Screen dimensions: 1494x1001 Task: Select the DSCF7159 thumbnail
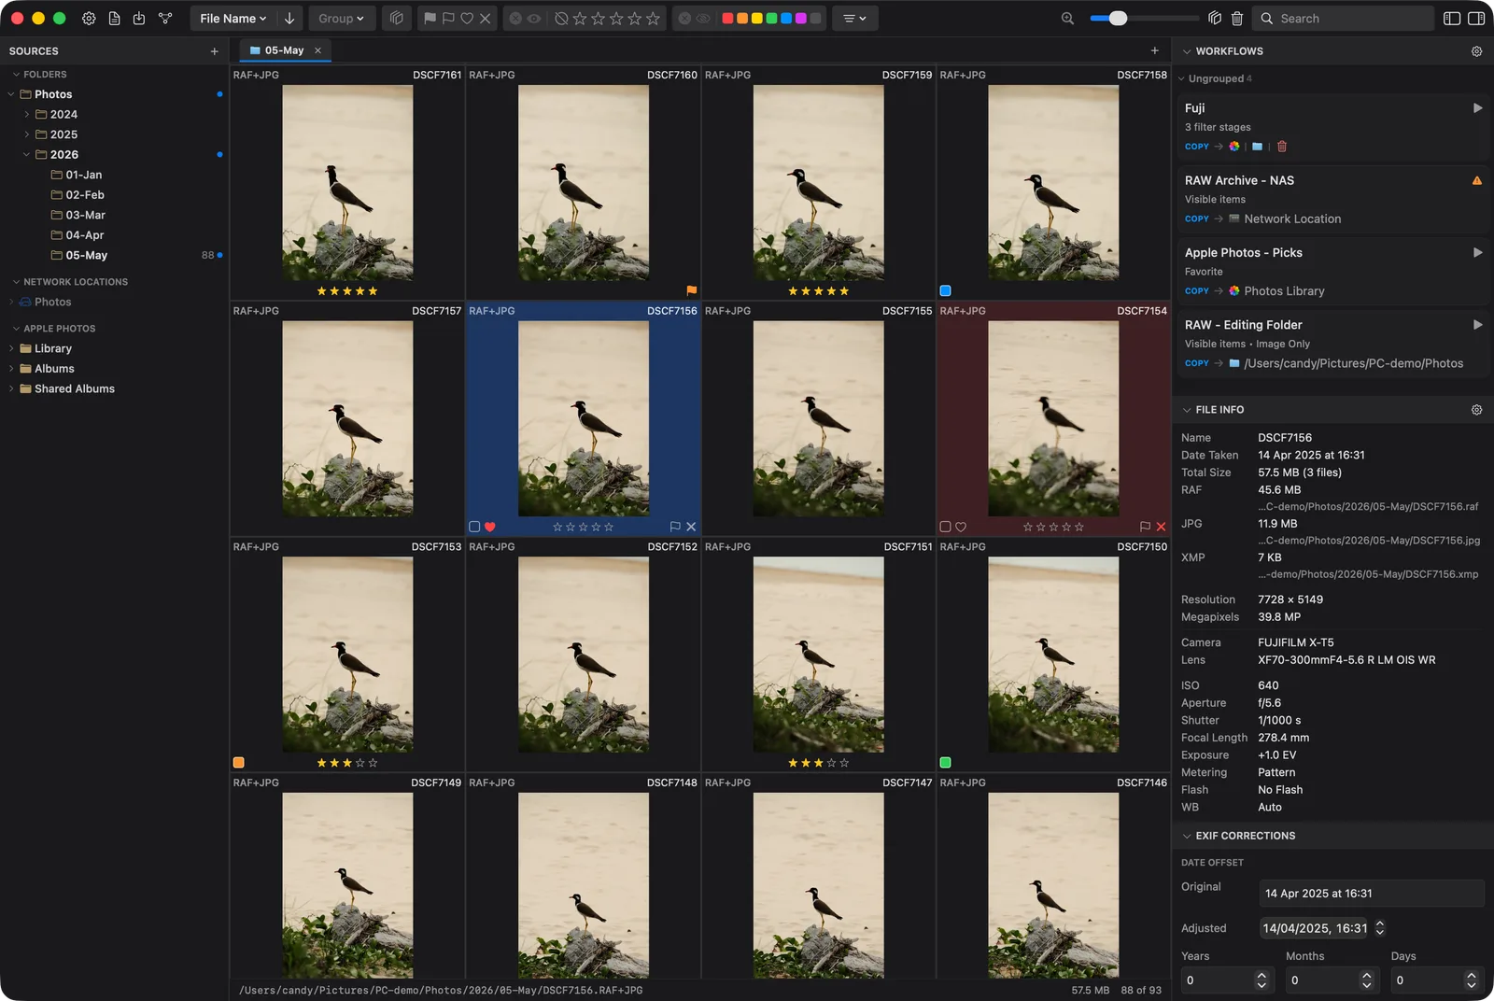coord(818,183)
